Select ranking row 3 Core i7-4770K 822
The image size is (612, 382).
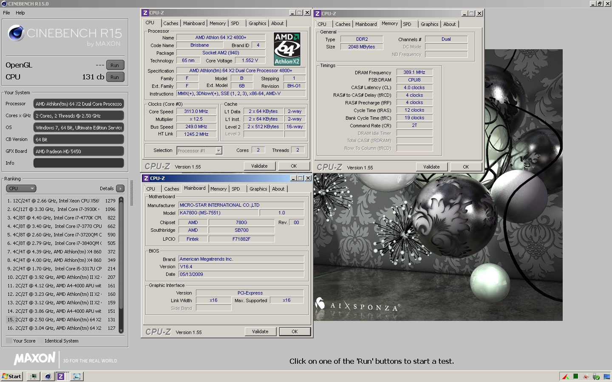coord(61,218)
